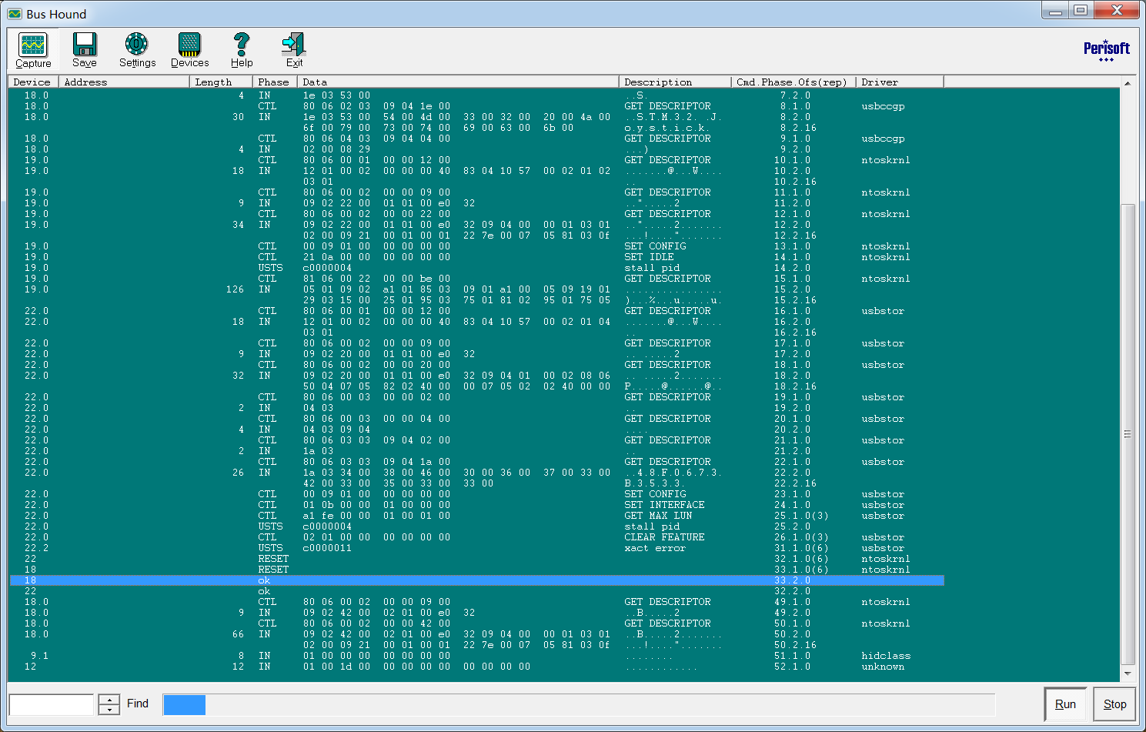
Task: Select row with cmd 52.1.0
Action: 476,667
